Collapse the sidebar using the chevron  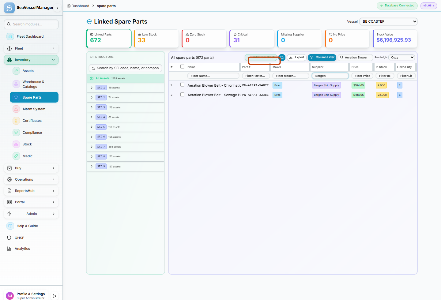tap(57, 8)
